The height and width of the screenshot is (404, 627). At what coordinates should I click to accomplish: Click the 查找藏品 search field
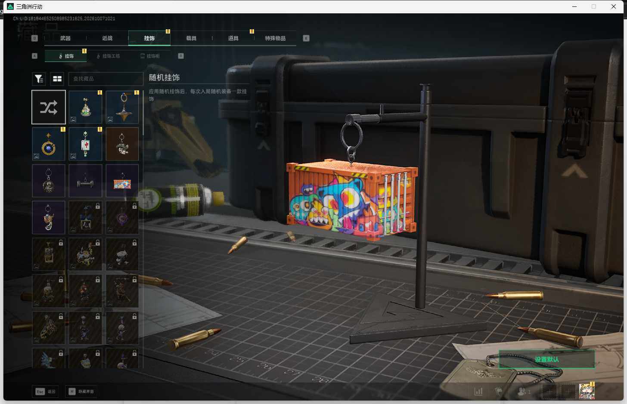(x=106, y=79)
